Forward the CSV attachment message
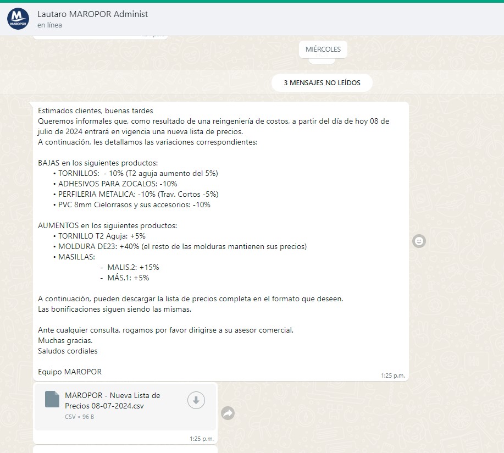Screen dimensions: 504x453 pyautogui.click(x=228, y=413)
